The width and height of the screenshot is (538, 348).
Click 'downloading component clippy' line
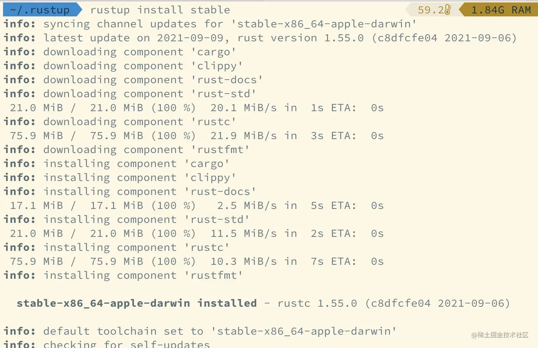tap(123, 66)
